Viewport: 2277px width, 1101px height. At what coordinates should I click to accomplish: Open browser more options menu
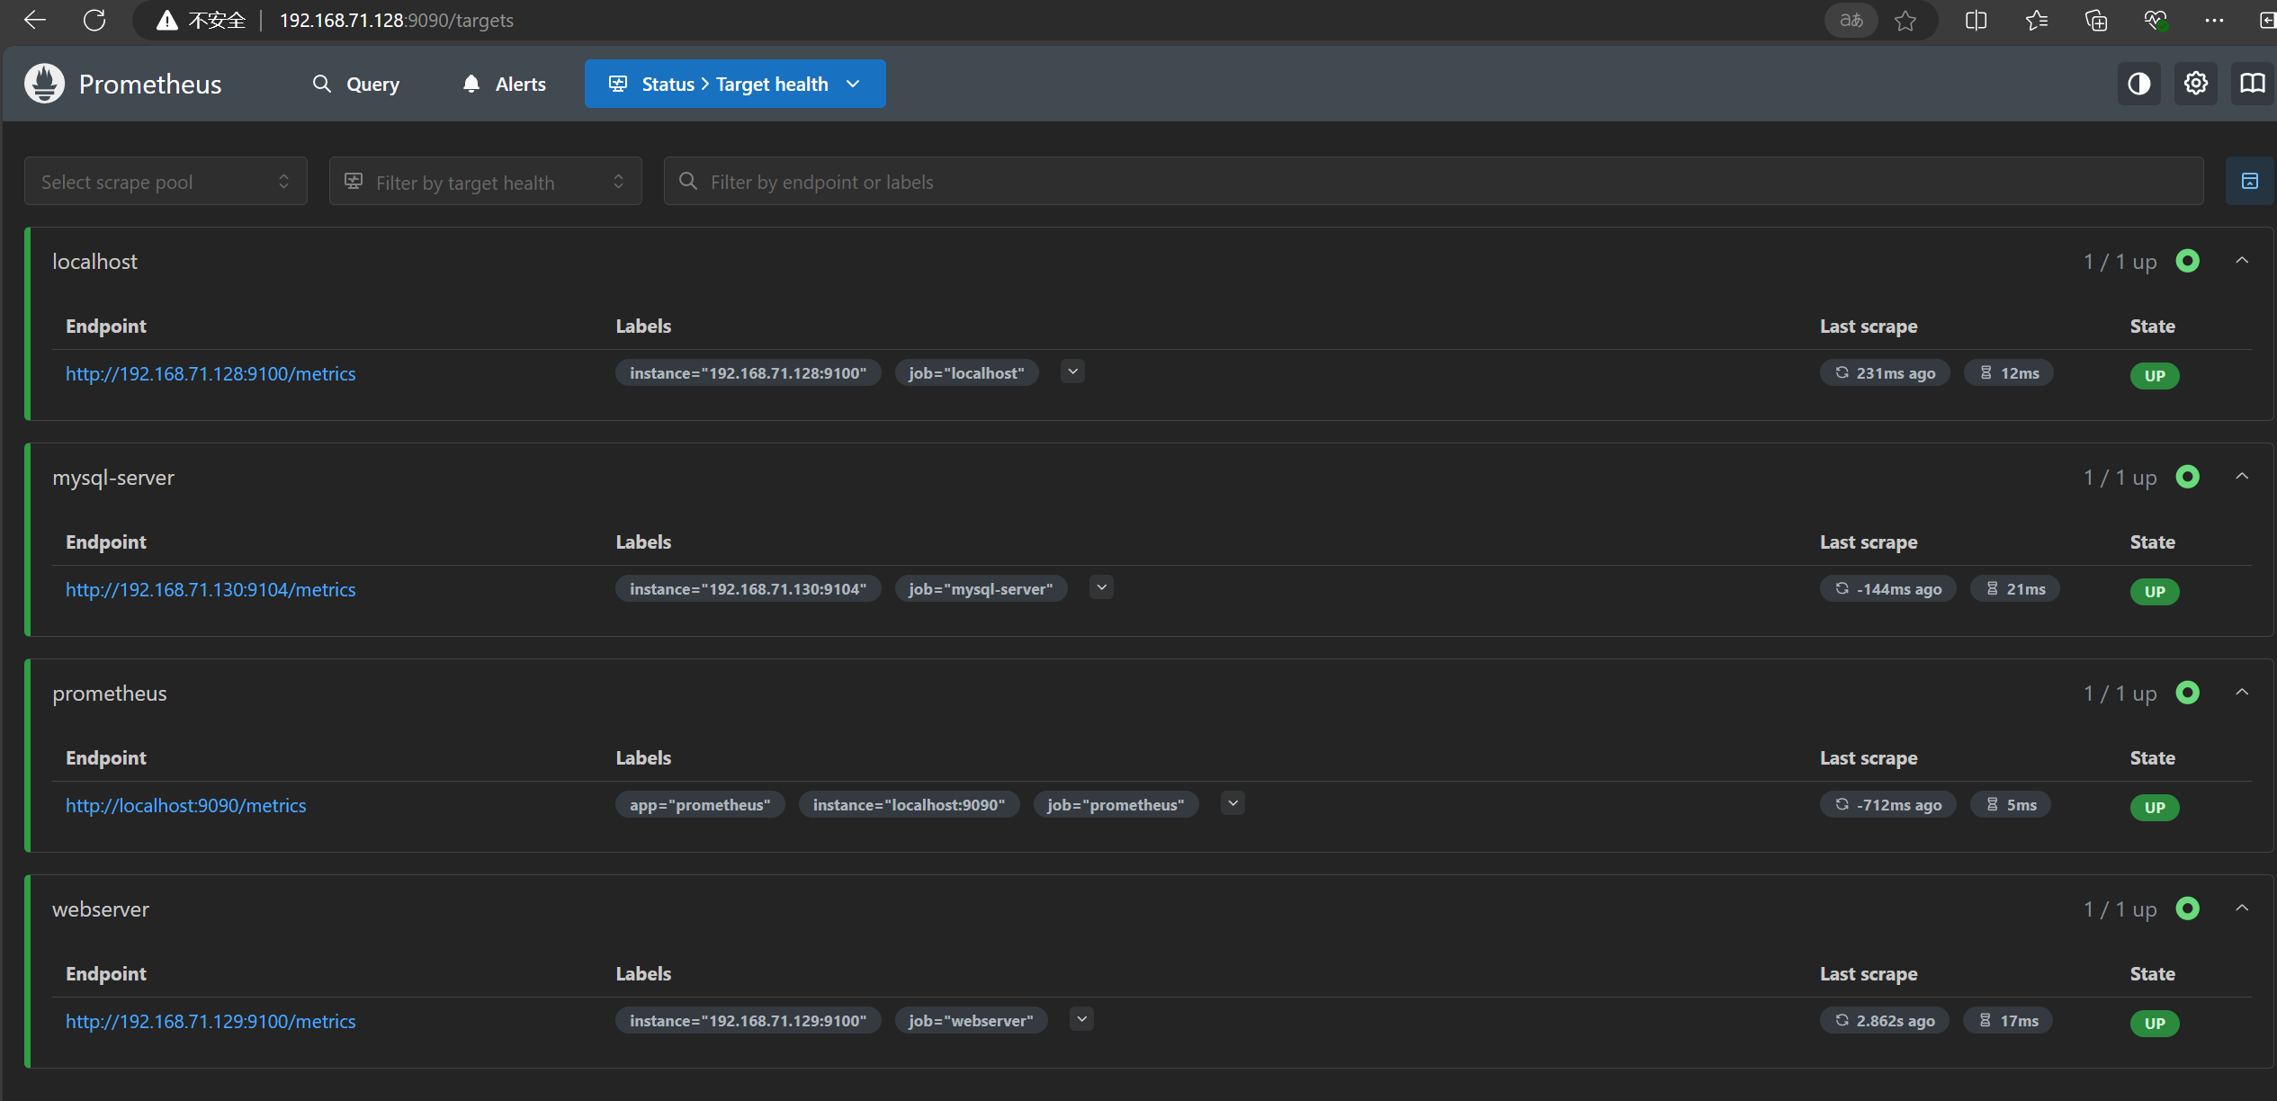click(2215, 20)
